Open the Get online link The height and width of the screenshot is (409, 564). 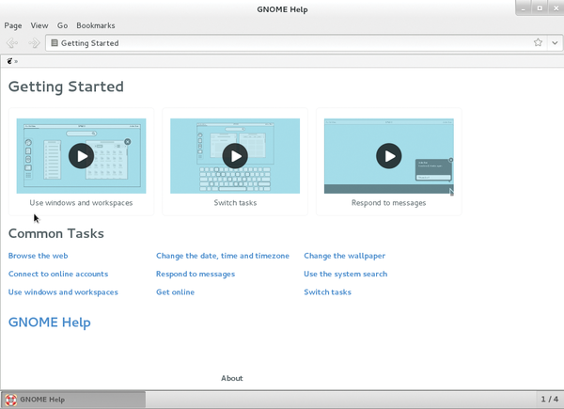click(x=175, y=292)
